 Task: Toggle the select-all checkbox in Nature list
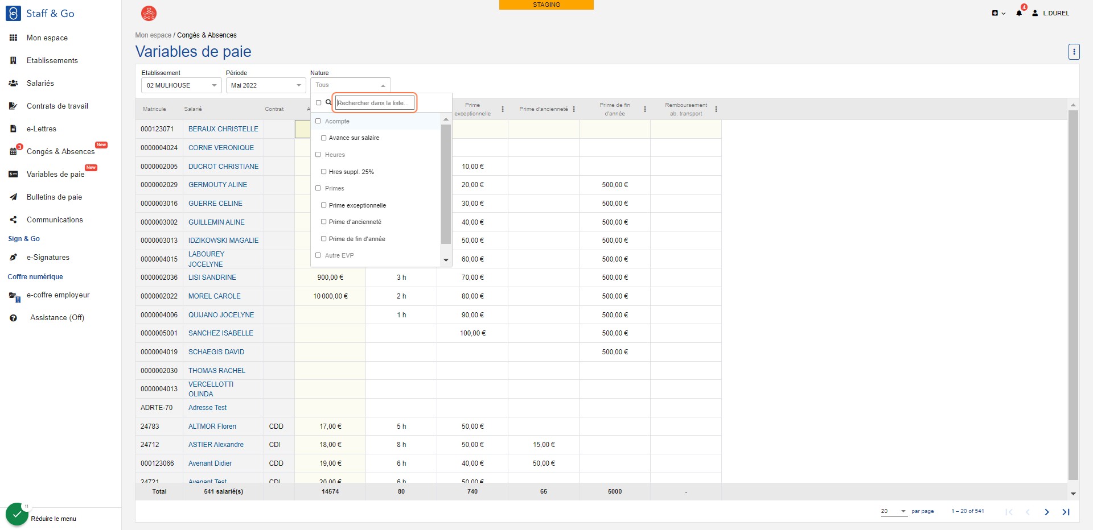click(319, 103)
